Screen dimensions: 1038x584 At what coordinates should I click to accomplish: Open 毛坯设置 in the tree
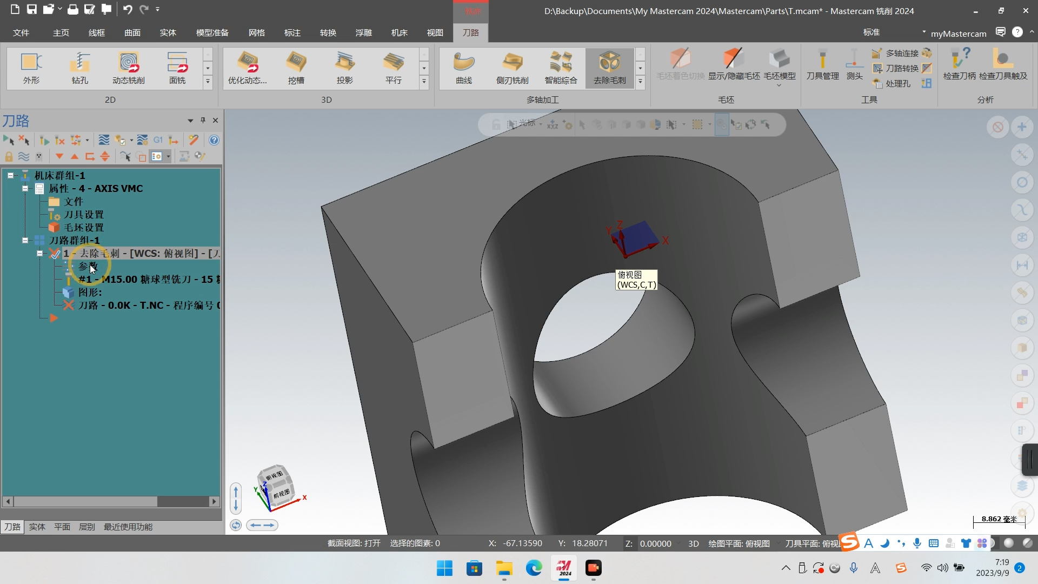pyautogui.click(x=83, y=228)
